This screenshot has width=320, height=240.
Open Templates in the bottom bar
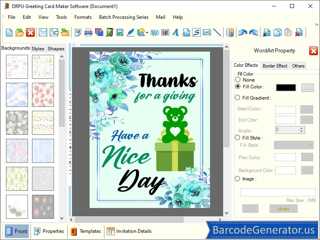coord(86,231)
